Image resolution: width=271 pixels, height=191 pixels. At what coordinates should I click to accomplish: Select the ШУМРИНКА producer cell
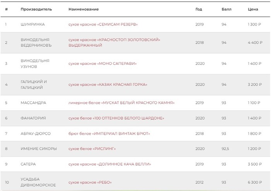pos(33,24)
